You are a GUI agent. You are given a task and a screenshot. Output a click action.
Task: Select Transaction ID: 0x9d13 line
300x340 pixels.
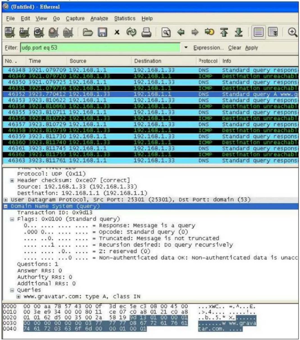55,212
